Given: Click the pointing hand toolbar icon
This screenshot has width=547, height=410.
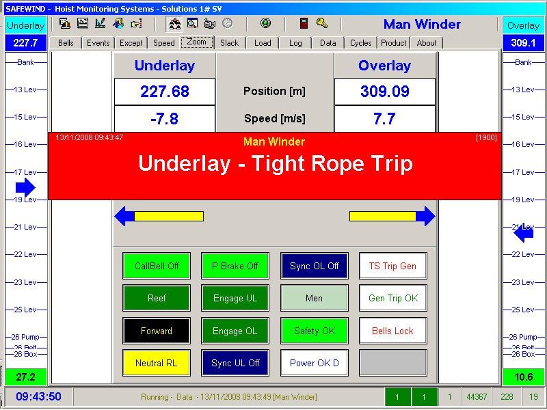Looking at the screenshot, I should click(x=136, y=24).
